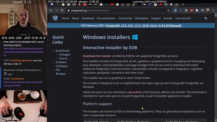This screenshot has height=122, width=217.
Task: Open Packages in Quick Links
Action: (x=65, y=55)
